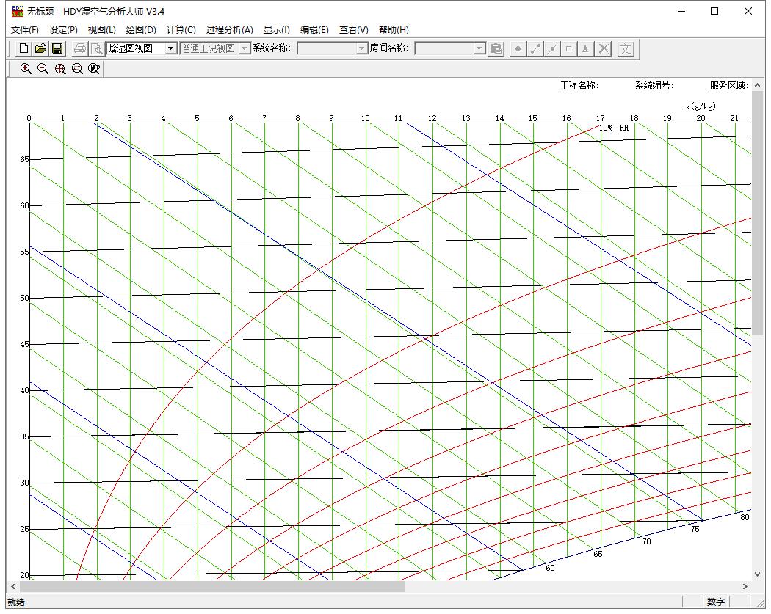This screenshot has width=771, height=614.
Task: Click the x(g/kg) axis label
Action: click(x=701, y=106)
